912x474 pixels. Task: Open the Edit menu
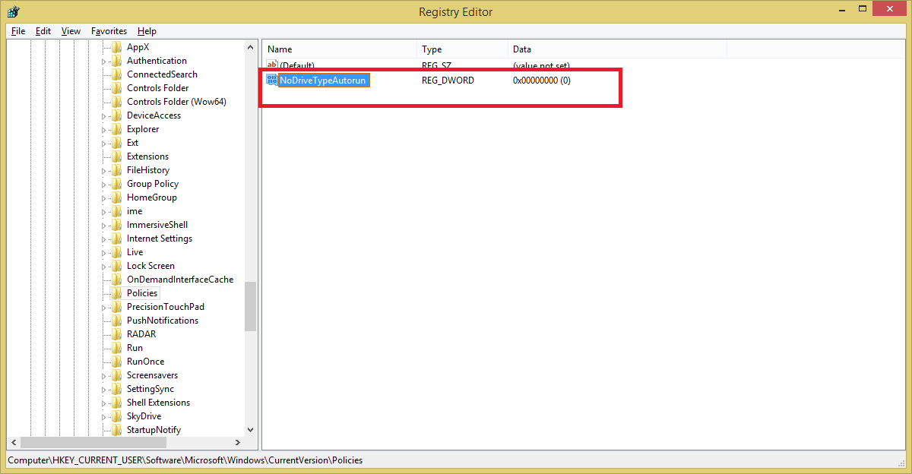(43, 31)
